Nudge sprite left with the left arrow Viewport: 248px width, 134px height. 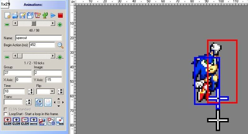coord(55,102)
